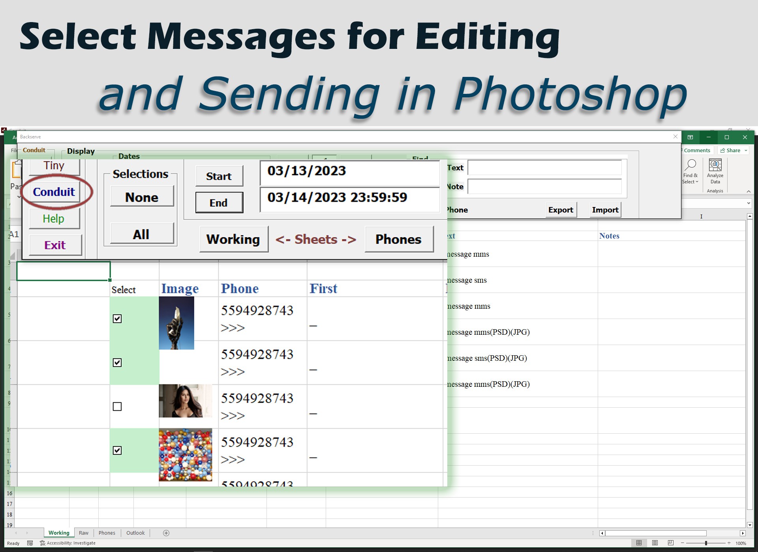The width and height of the screenshot is (758, 552).
Task: Click the sculpture image thumbnail
Action: pyautogui.click(x=176, y=323)
